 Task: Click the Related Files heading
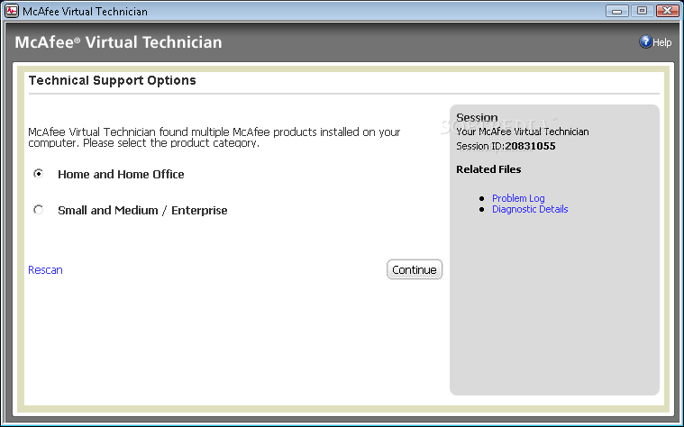point(488,169)
